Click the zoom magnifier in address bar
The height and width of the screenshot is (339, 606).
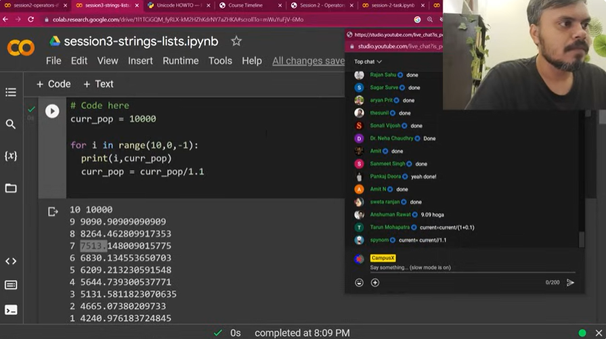click(x=430, y=20)
